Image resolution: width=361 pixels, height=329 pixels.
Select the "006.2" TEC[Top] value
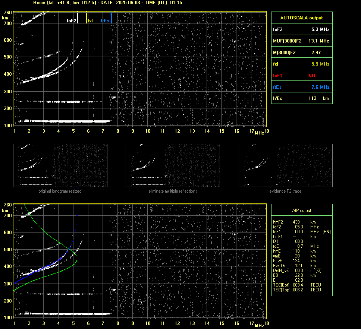pos(298,290)
